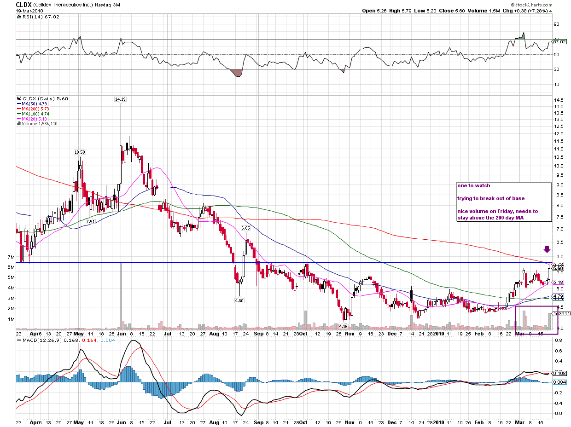
Task: Click the bold 5.60 closing price tag
Action: click(558, 268)
